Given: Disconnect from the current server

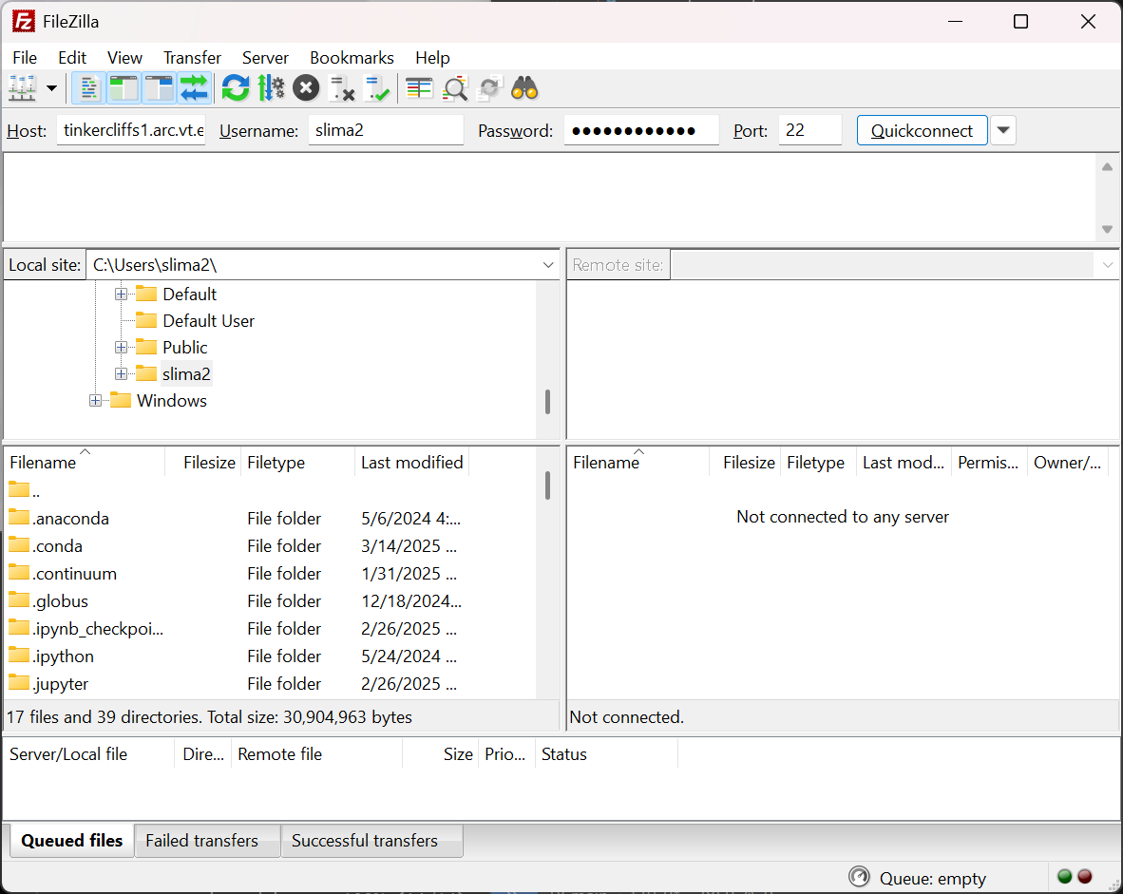Looking at the screenshot, I should point(342,88).
